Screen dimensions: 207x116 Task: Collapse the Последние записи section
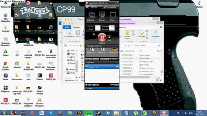[x=86, y=46]
